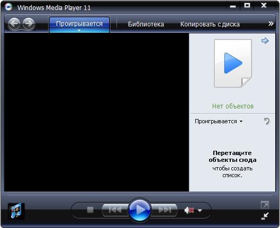
Task: Clear the list pane with curved arrow icon
Action: coord(267,121)
